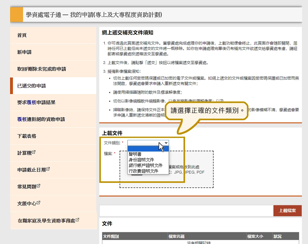Viewport: 308px width, 244px height.
Task: Open the 文件類別 dropdown arrow
Action: click(x=166, y=143)
